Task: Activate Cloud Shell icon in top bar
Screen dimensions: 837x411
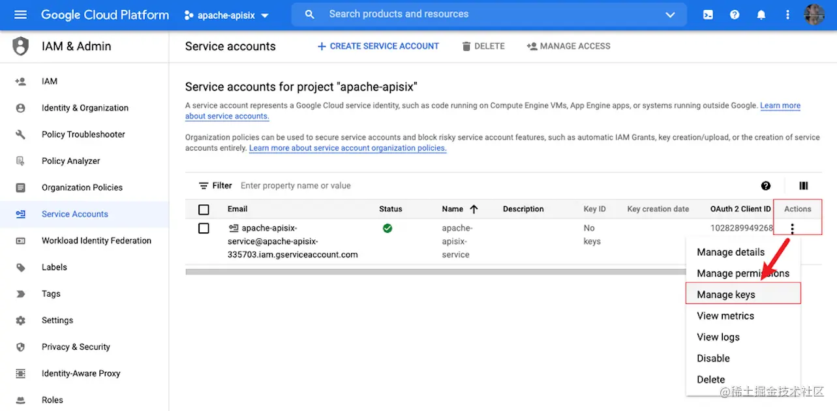Action: tap(708, 14)
